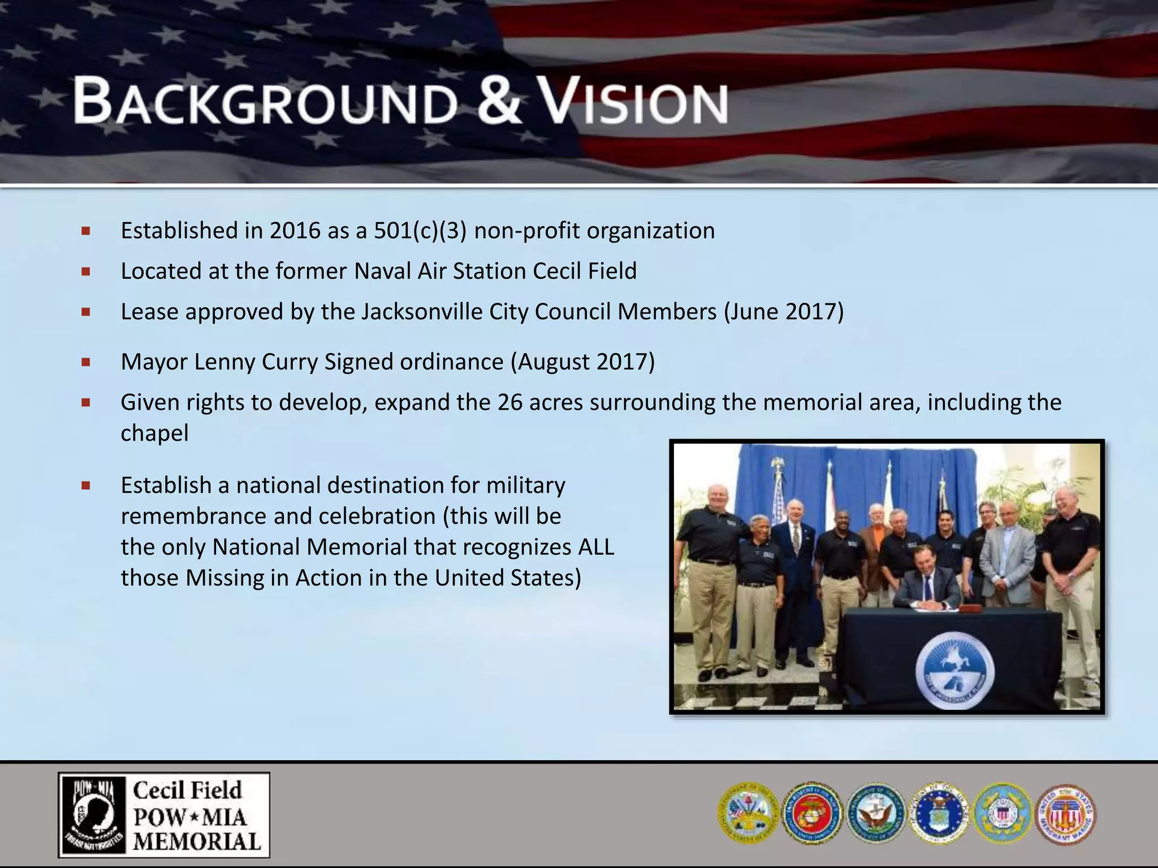
Task: Click the 'the only National Memorial' line
Action: tap(368, 547)
